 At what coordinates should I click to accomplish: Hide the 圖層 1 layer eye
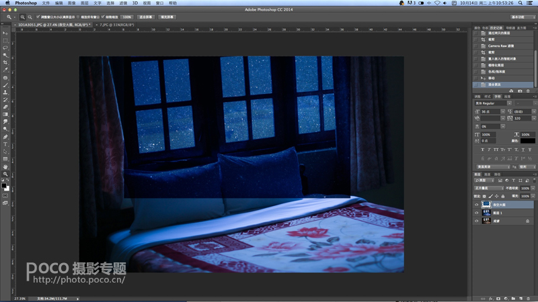coord(476,213)
